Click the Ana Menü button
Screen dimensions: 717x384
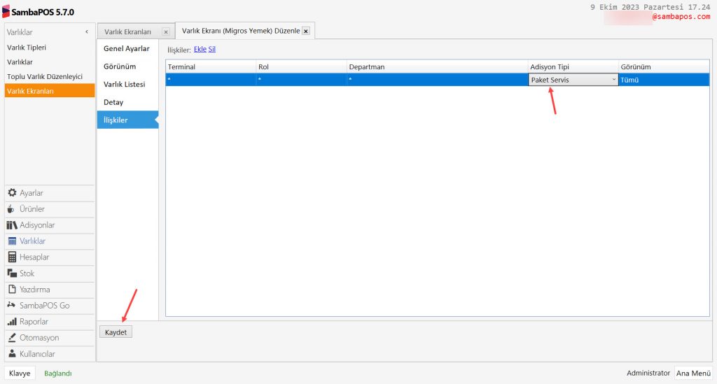point(693,374)
